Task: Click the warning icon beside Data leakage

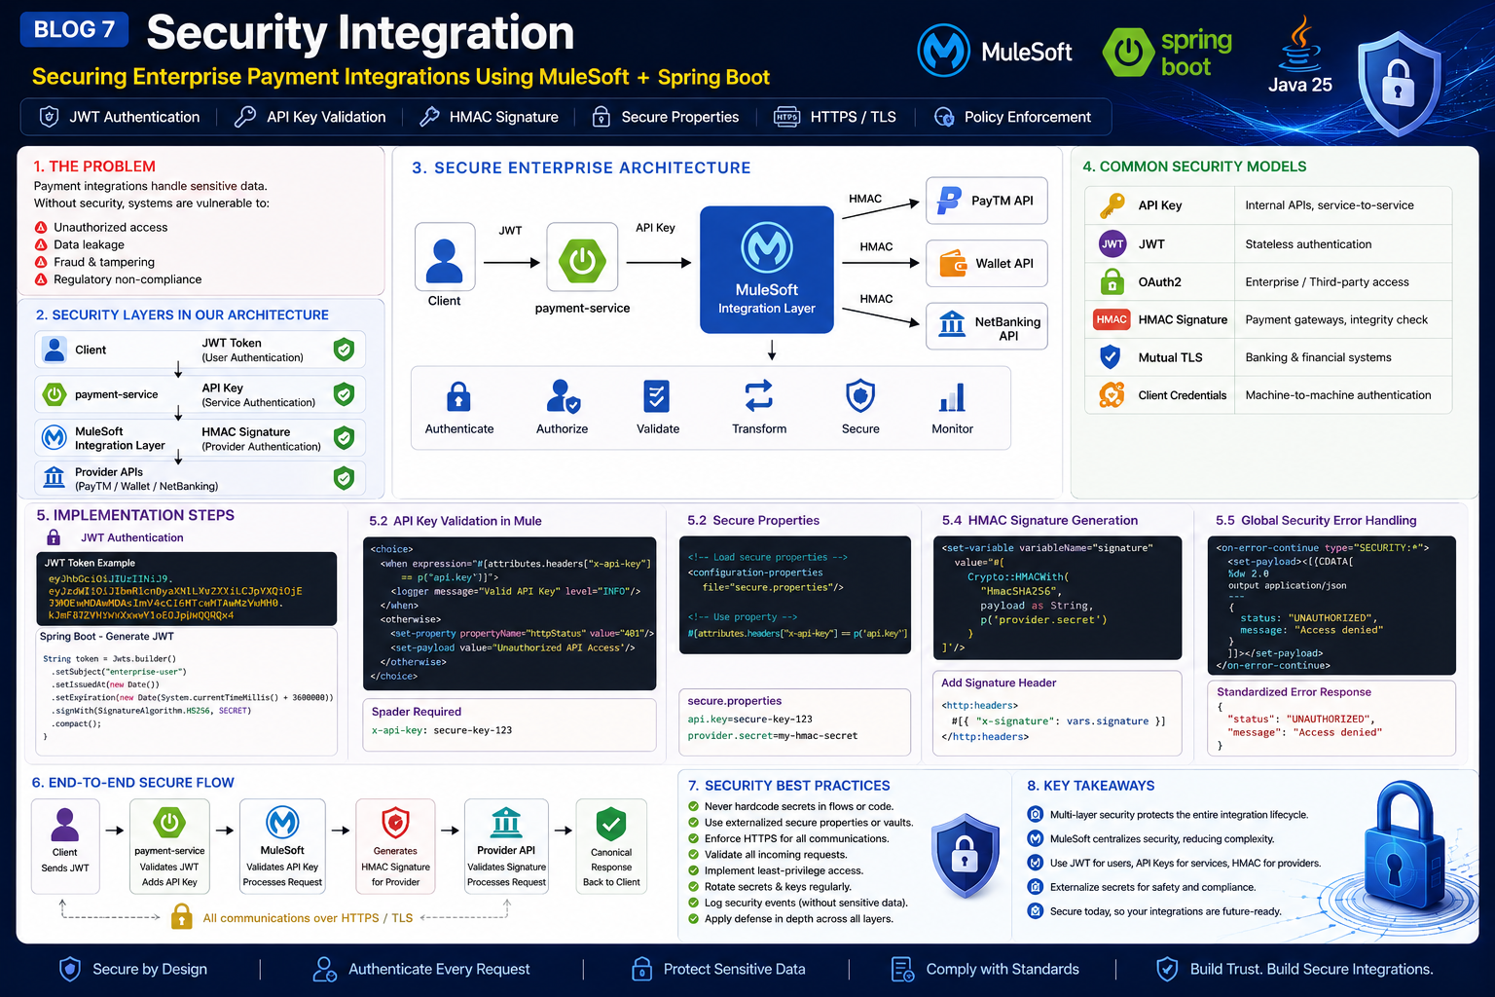Action: pos(41,244)
